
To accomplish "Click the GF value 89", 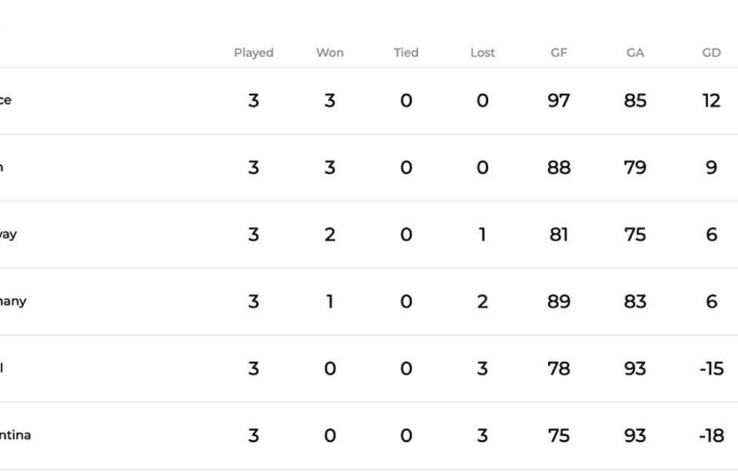I will [559, 301].
